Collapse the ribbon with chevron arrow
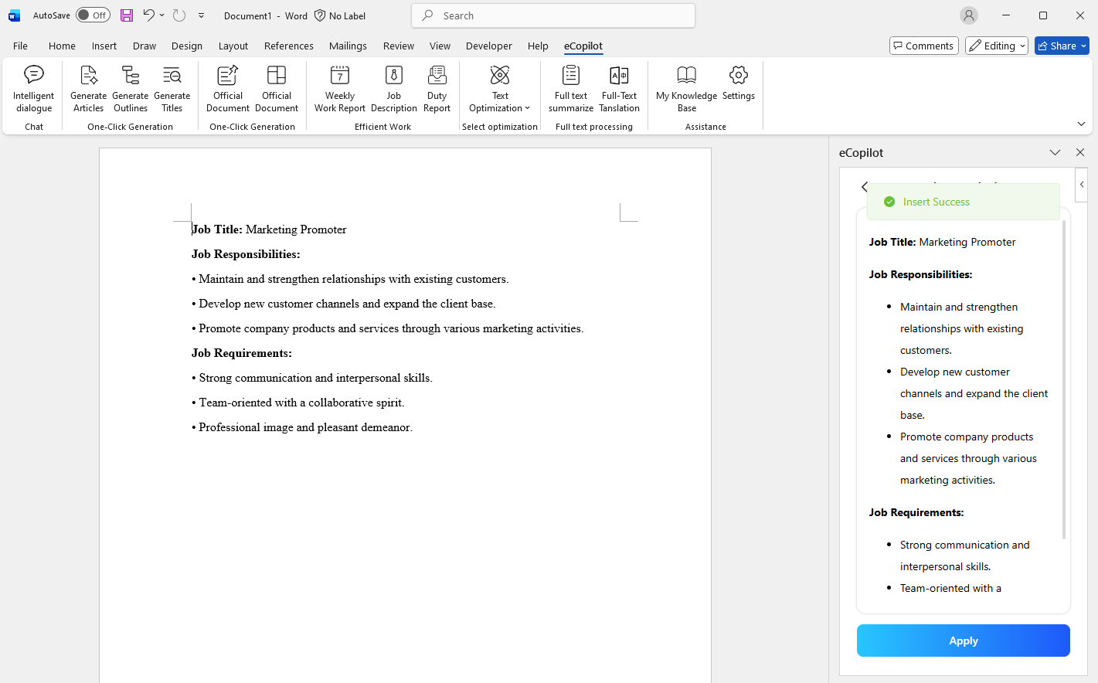1098x683 pixels. [1081, 124]
